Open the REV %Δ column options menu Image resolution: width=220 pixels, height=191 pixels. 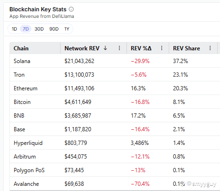click(x=162, y=48)
